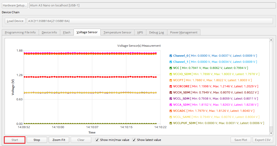Click the device chain name field
Viewport: 277px width, 146px height.
tap(150, 21)
